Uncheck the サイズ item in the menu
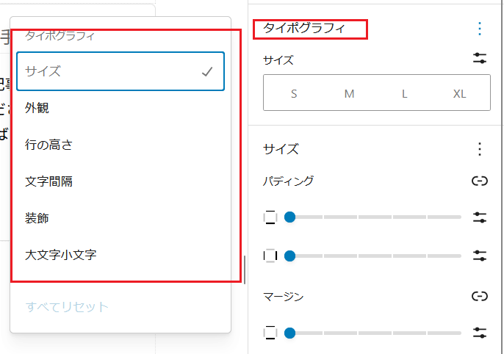Viewport: 504px width, 354px height. (x=120, y=71)
